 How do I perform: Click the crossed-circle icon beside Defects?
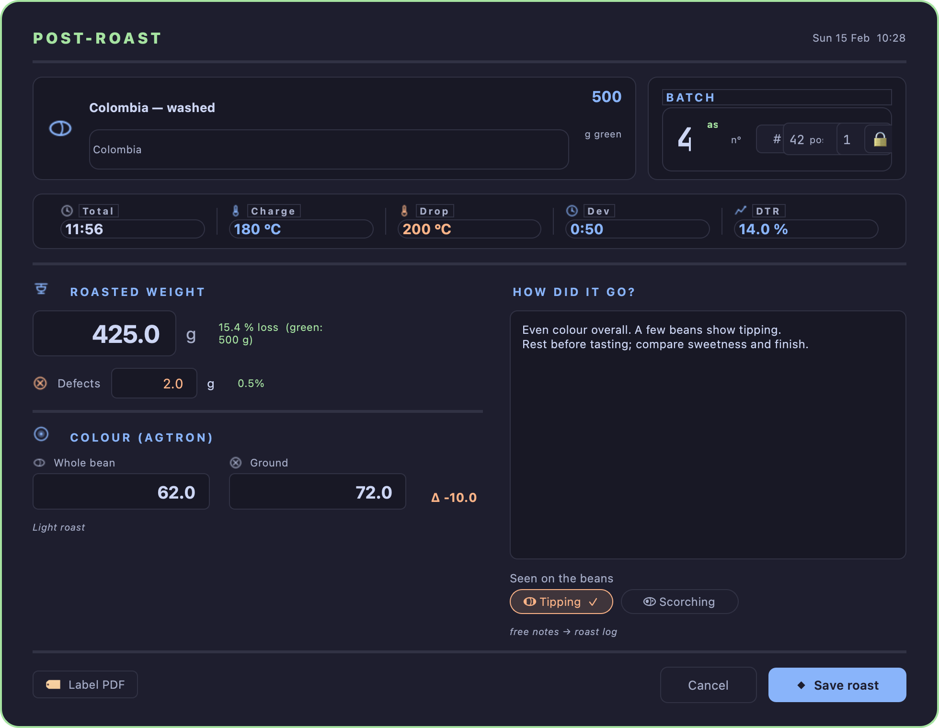[40, 383]
